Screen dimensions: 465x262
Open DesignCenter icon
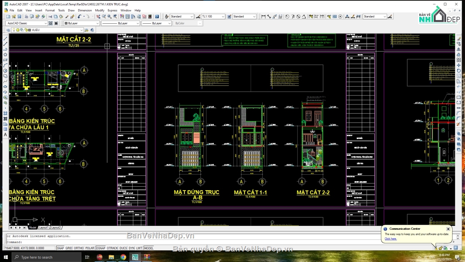tap(127, 16)
